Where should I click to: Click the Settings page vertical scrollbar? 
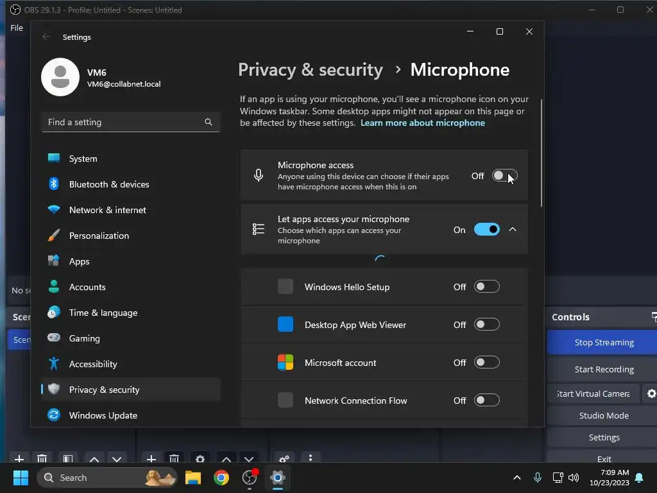542,153
